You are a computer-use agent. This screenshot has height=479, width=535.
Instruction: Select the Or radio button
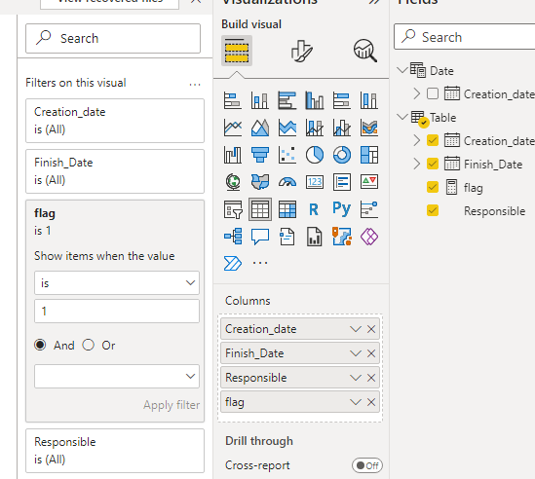(89, 345)
